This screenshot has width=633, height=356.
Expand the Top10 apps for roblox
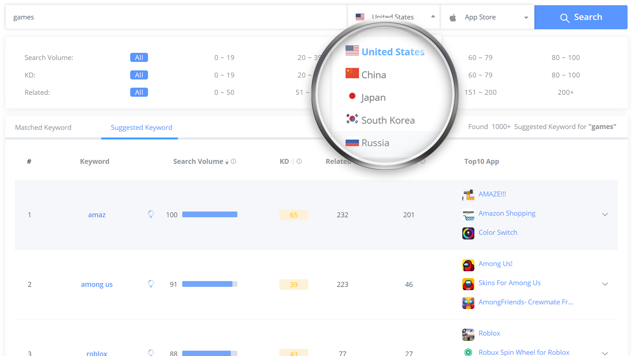[x=605, y=353]
